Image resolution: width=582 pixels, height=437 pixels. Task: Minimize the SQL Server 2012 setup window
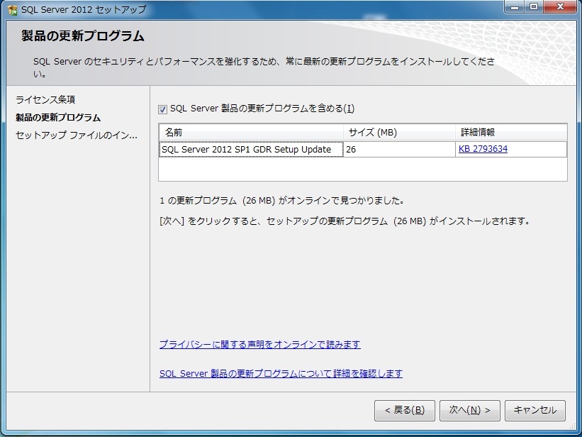point(515,7)
